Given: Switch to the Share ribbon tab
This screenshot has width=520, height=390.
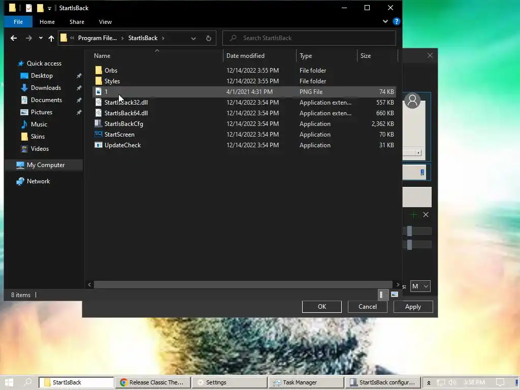Looking at the screenshot, I should pos(77,22).
